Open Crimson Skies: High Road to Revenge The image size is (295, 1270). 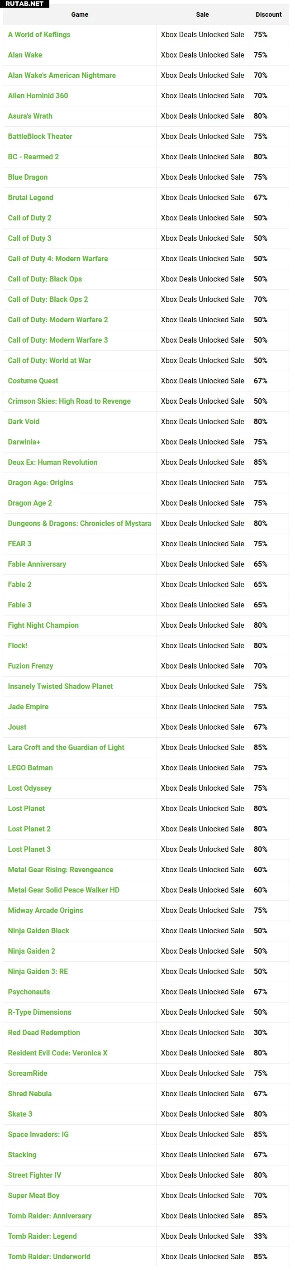[69, 401]
